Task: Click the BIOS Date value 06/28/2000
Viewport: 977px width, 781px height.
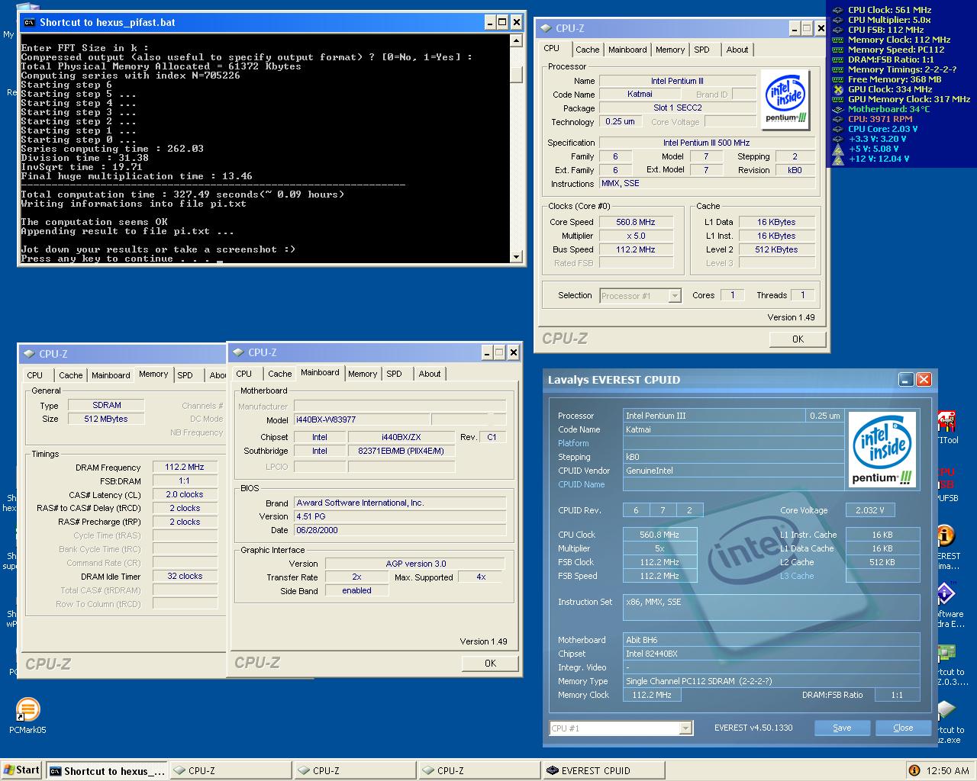Action: [400, 530]
